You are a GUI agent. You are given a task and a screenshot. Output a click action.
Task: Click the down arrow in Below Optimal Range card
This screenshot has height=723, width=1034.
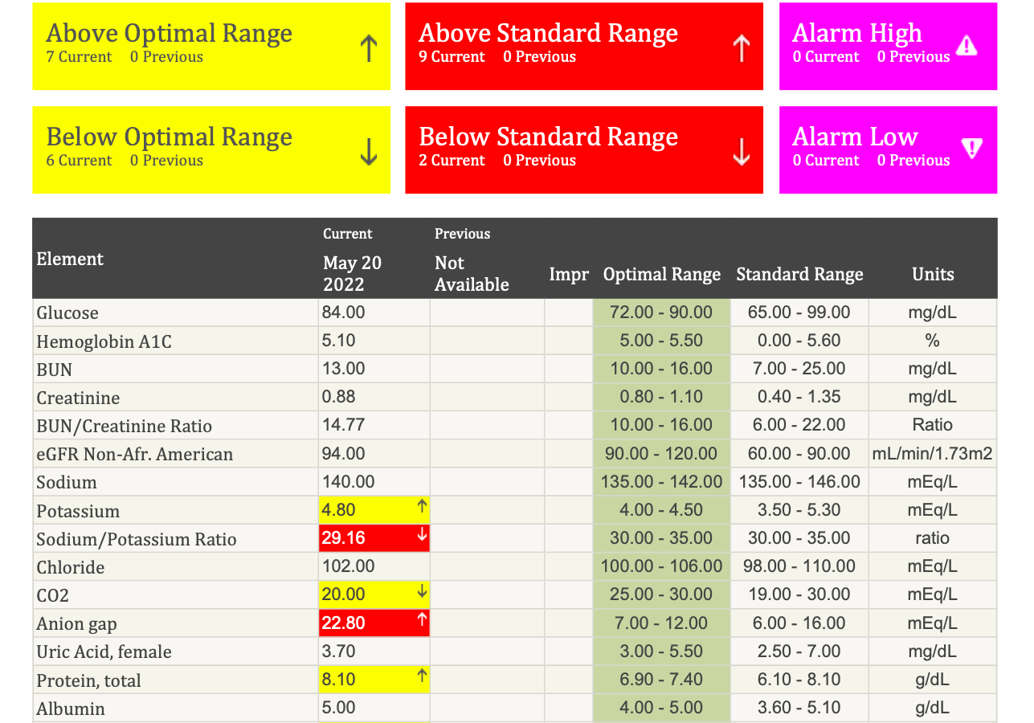(369, 151)
